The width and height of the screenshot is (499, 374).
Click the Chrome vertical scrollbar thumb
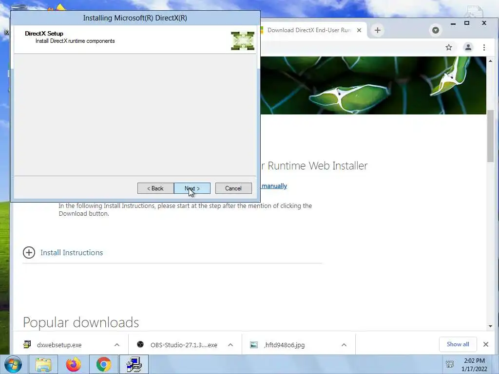[x=490, y=136]
